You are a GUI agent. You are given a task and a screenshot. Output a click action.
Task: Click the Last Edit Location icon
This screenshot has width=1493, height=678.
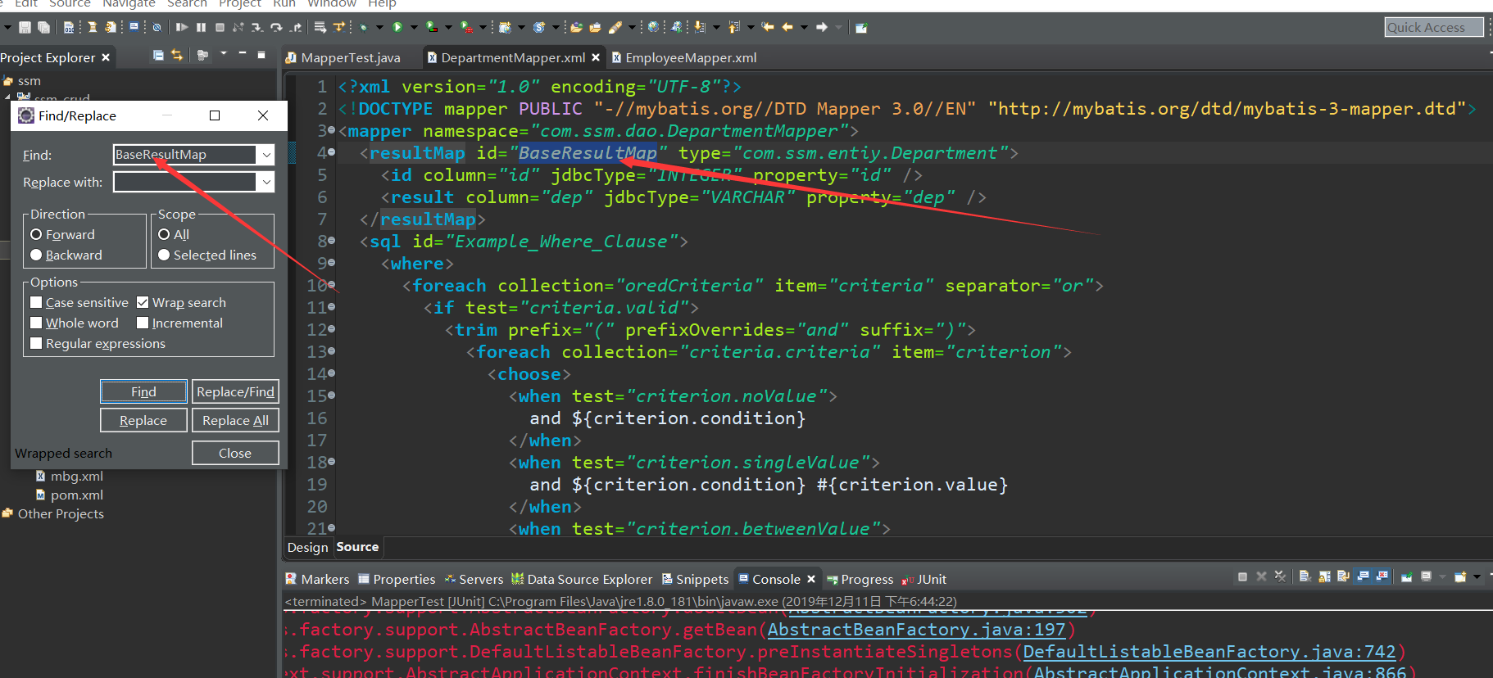(768, 27)
